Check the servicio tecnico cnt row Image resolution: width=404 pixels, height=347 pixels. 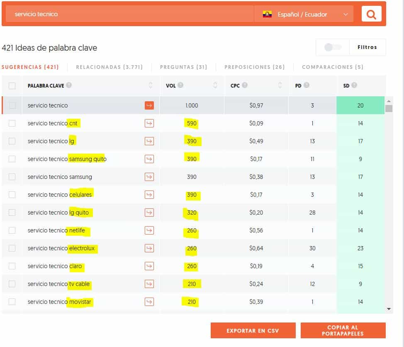[12, 123]
